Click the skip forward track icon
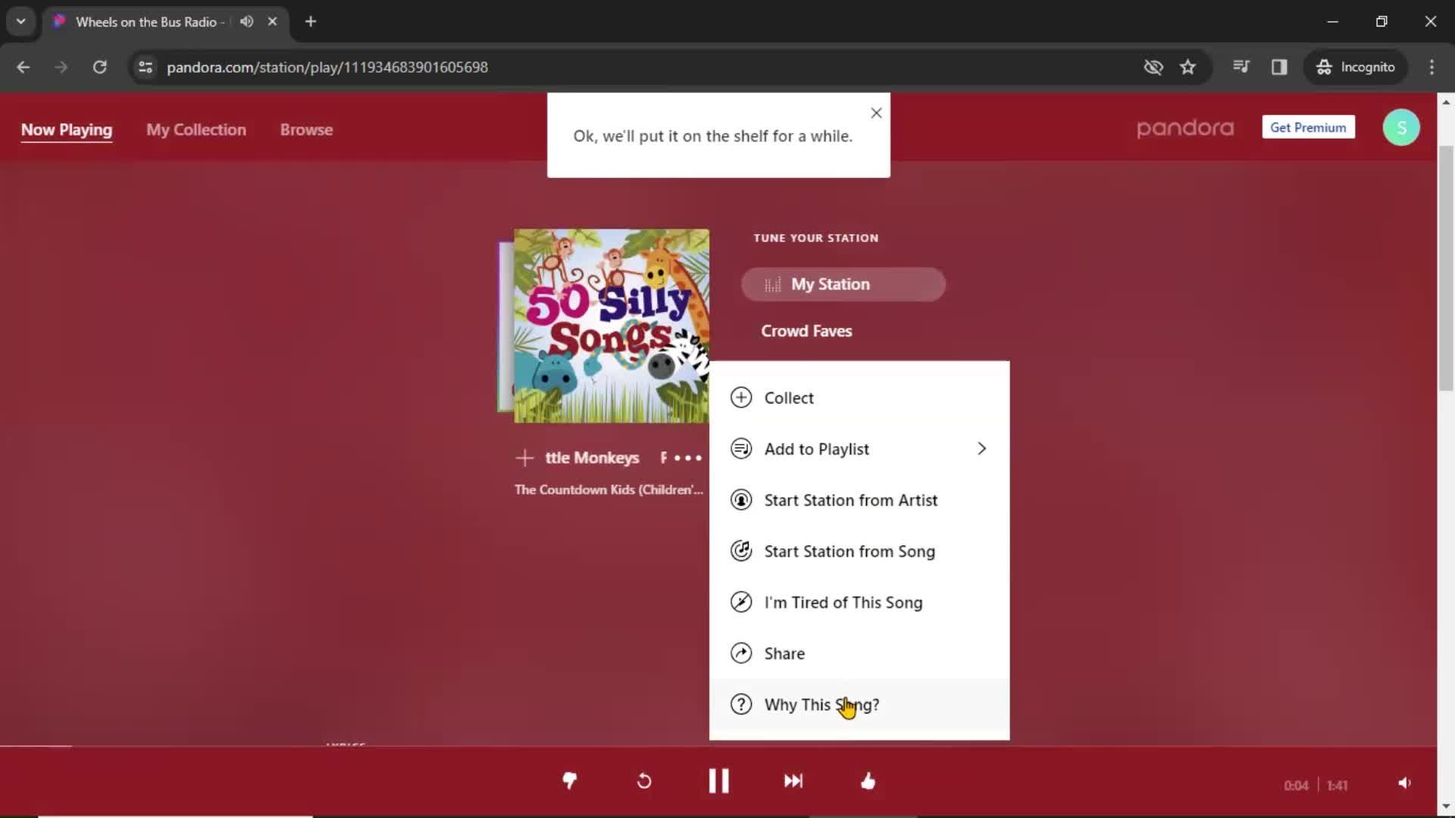Screen dimensions: 1455x818 tap(793, 781)
